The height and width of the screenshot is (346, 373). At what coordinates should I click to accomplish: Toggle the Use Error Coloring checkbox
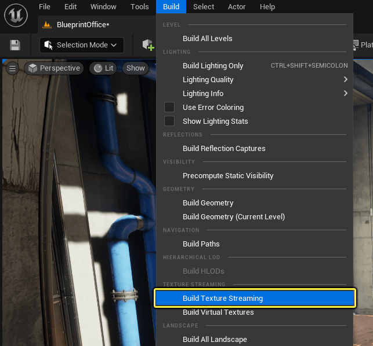pyautogui.click(x=169, y=107)
